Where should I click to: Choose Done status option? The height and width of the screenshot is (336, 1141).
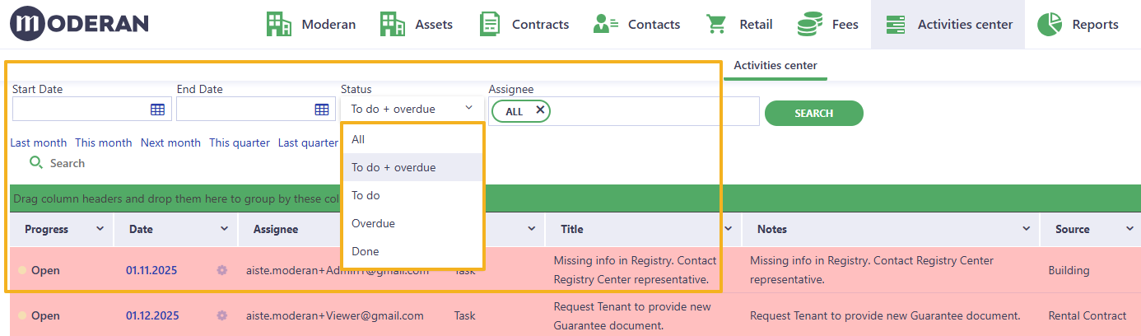point(412,251)
